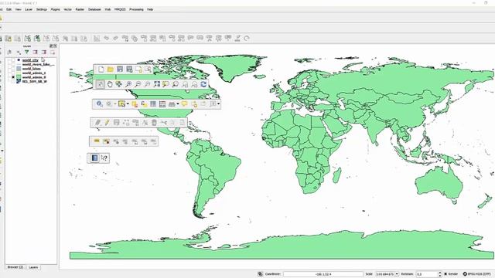Open the Edit menu
Image resolution: width=495 pixels, height=278 pixels.
[x=9, y=9]
